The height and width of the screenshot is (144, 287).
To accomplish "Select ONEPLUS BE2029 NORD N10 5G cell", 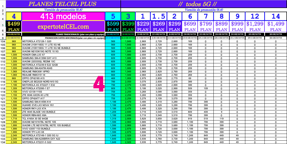I will (x=63, y=81).
